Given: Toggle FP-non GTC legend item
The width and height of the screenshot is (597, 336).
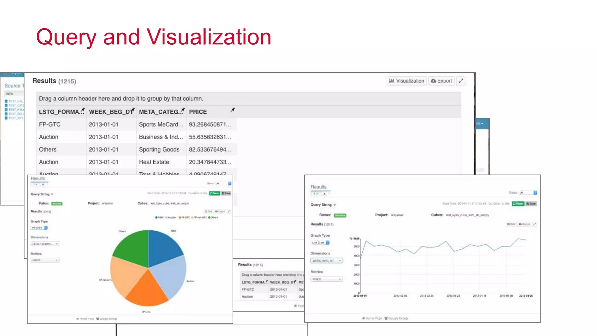Looking at the screenshot, I should coord(199,217).
